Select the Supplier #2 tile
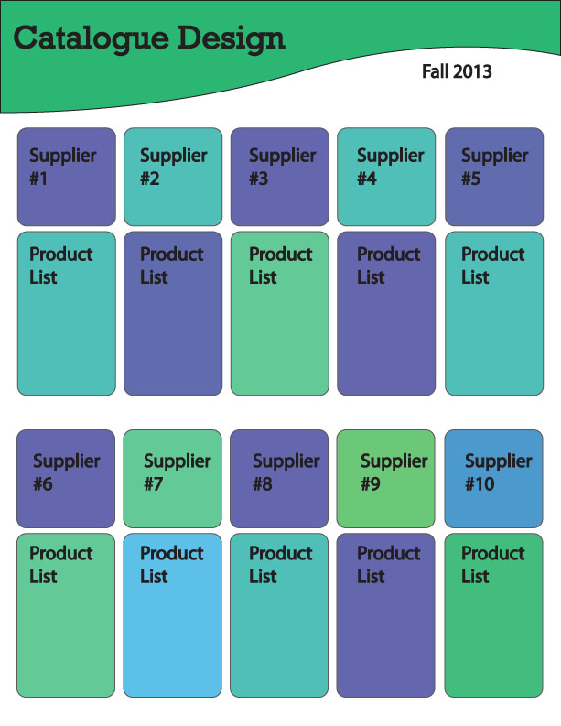Image resolution: width=561 pixels, height=726 pixels. 173,177
